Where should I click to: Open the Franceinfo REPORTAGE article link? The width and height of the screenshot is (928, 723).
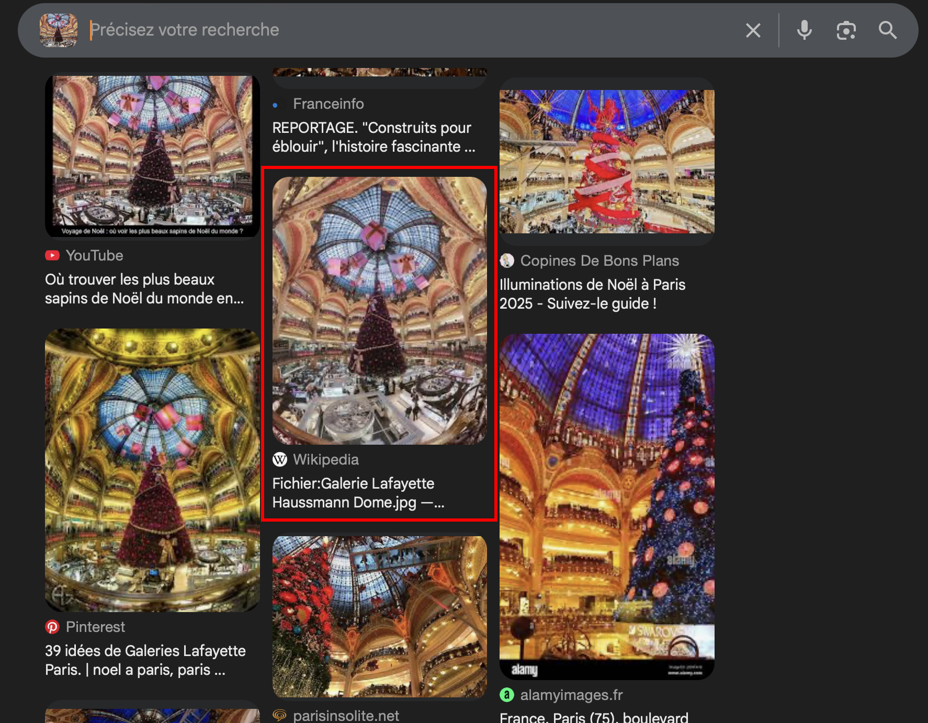(374, 137)
